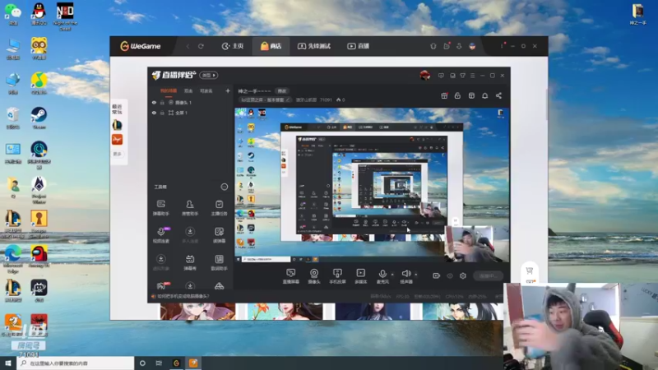Open the 弹幕秀 danmaku show tool
Viewport: 658px width, 370px height.
(x=190, y=262)
